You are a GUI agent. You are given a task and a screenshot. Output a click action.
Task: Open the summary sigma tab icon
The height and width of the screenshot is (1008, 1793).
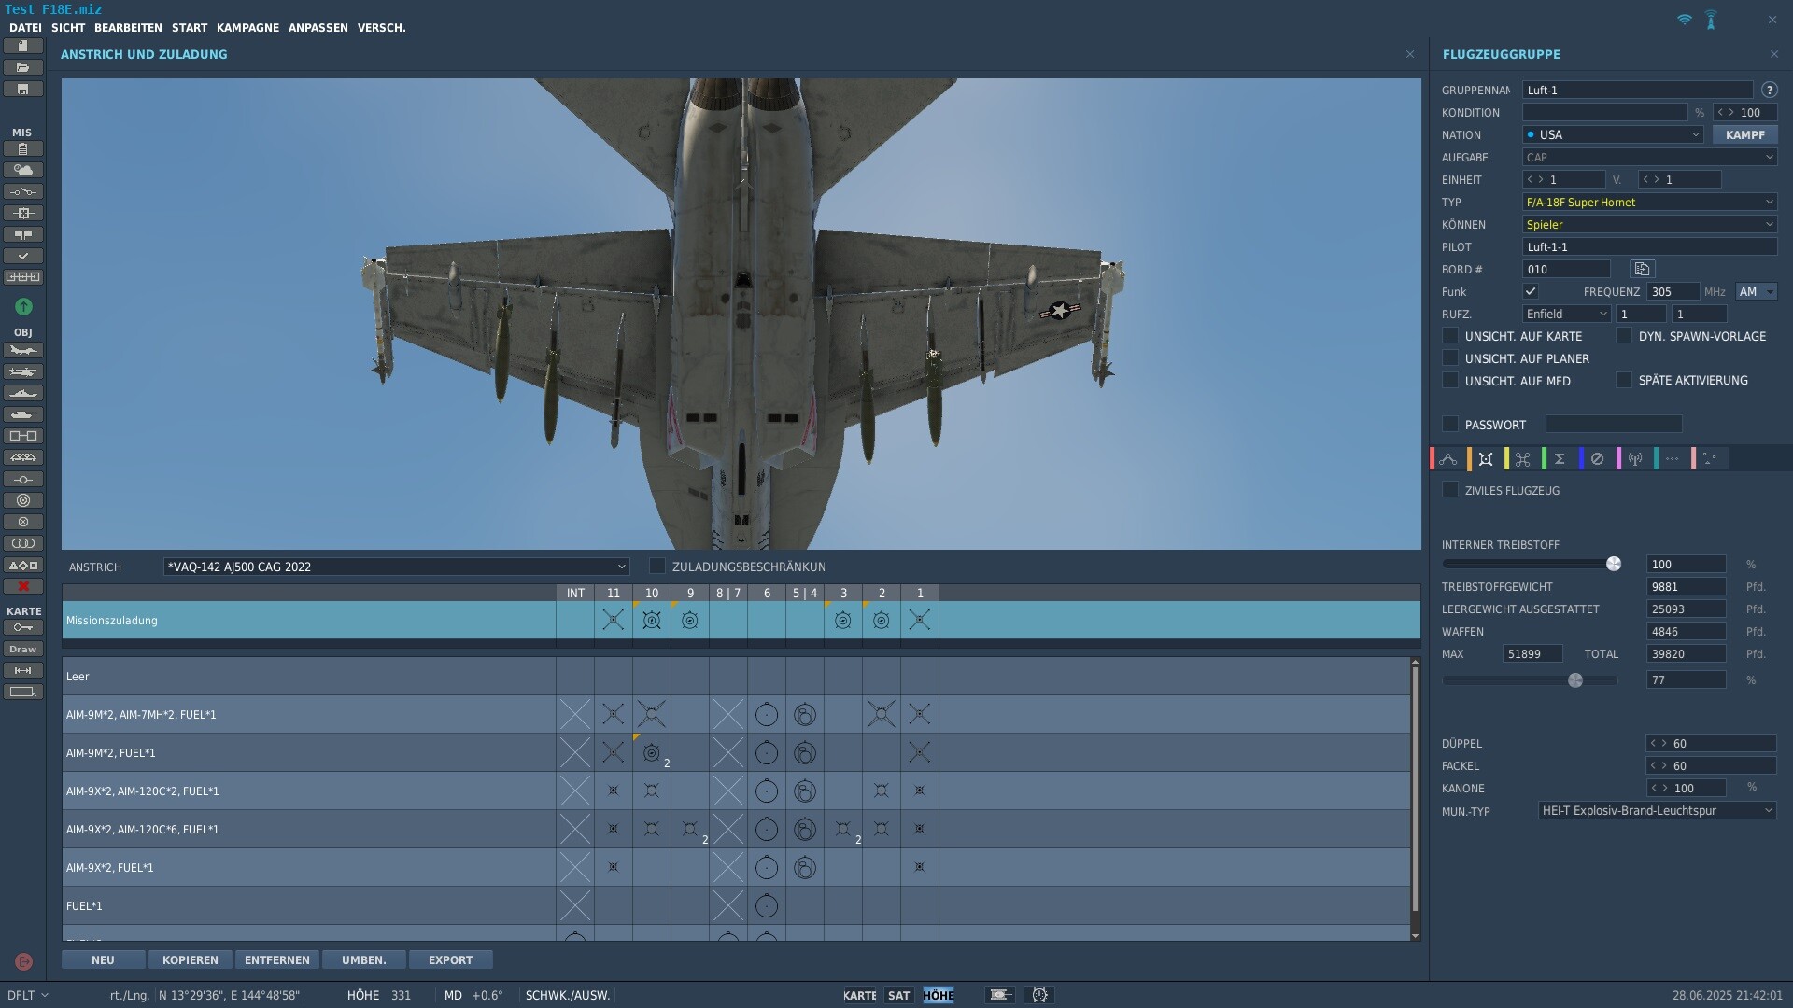tap(1560, 458)
